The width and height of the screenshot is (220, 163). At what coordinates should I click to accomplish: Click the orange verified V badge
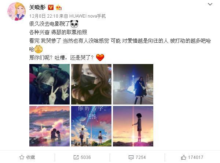(x=51, y=7)
